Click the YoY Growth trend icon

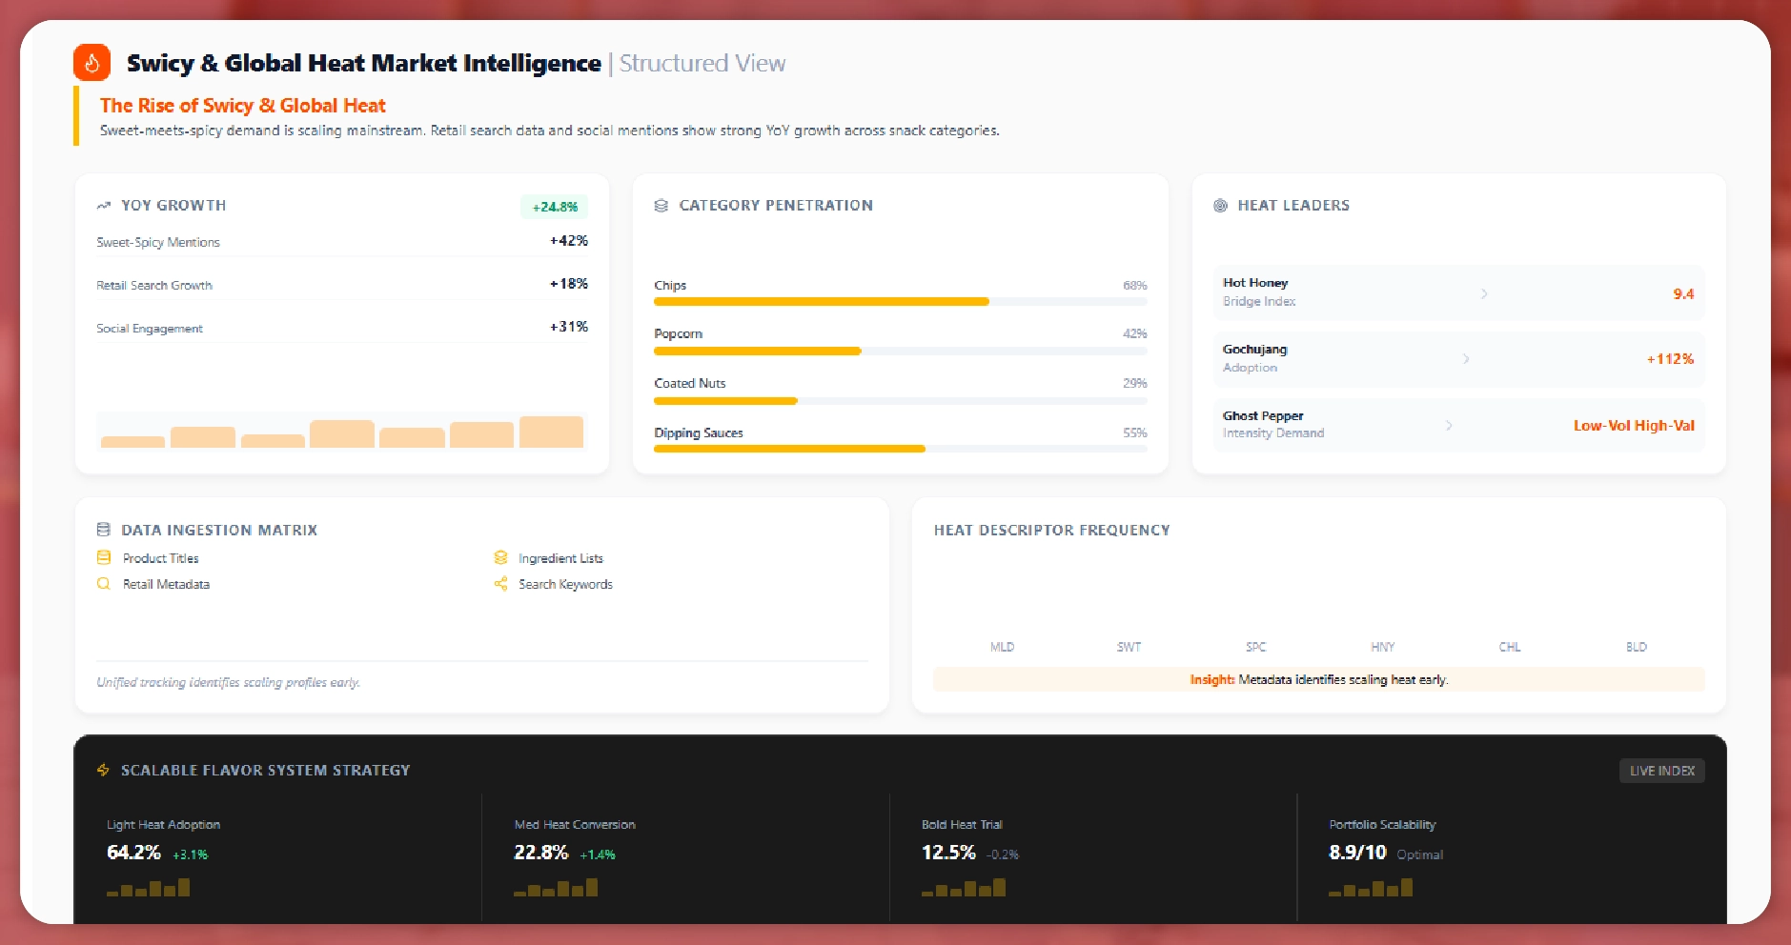104,206
